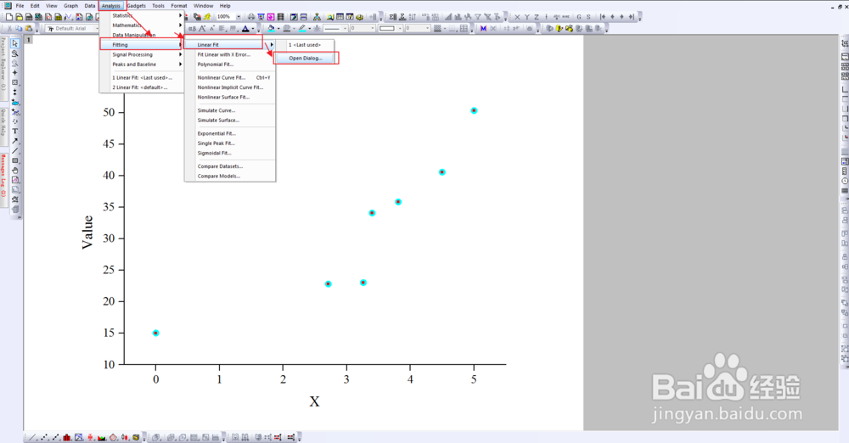This screenshot has height=443, width=849.
Task: Click the layer 1 icon on graph
Action: 29,40
